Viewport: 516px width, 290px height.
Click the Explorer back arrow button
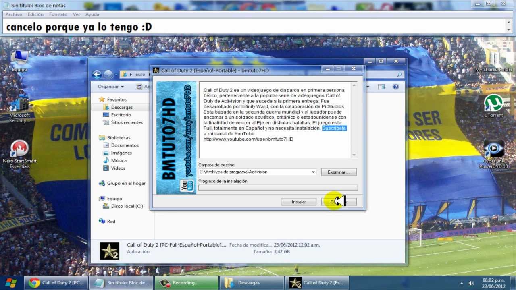click(96, 75)
